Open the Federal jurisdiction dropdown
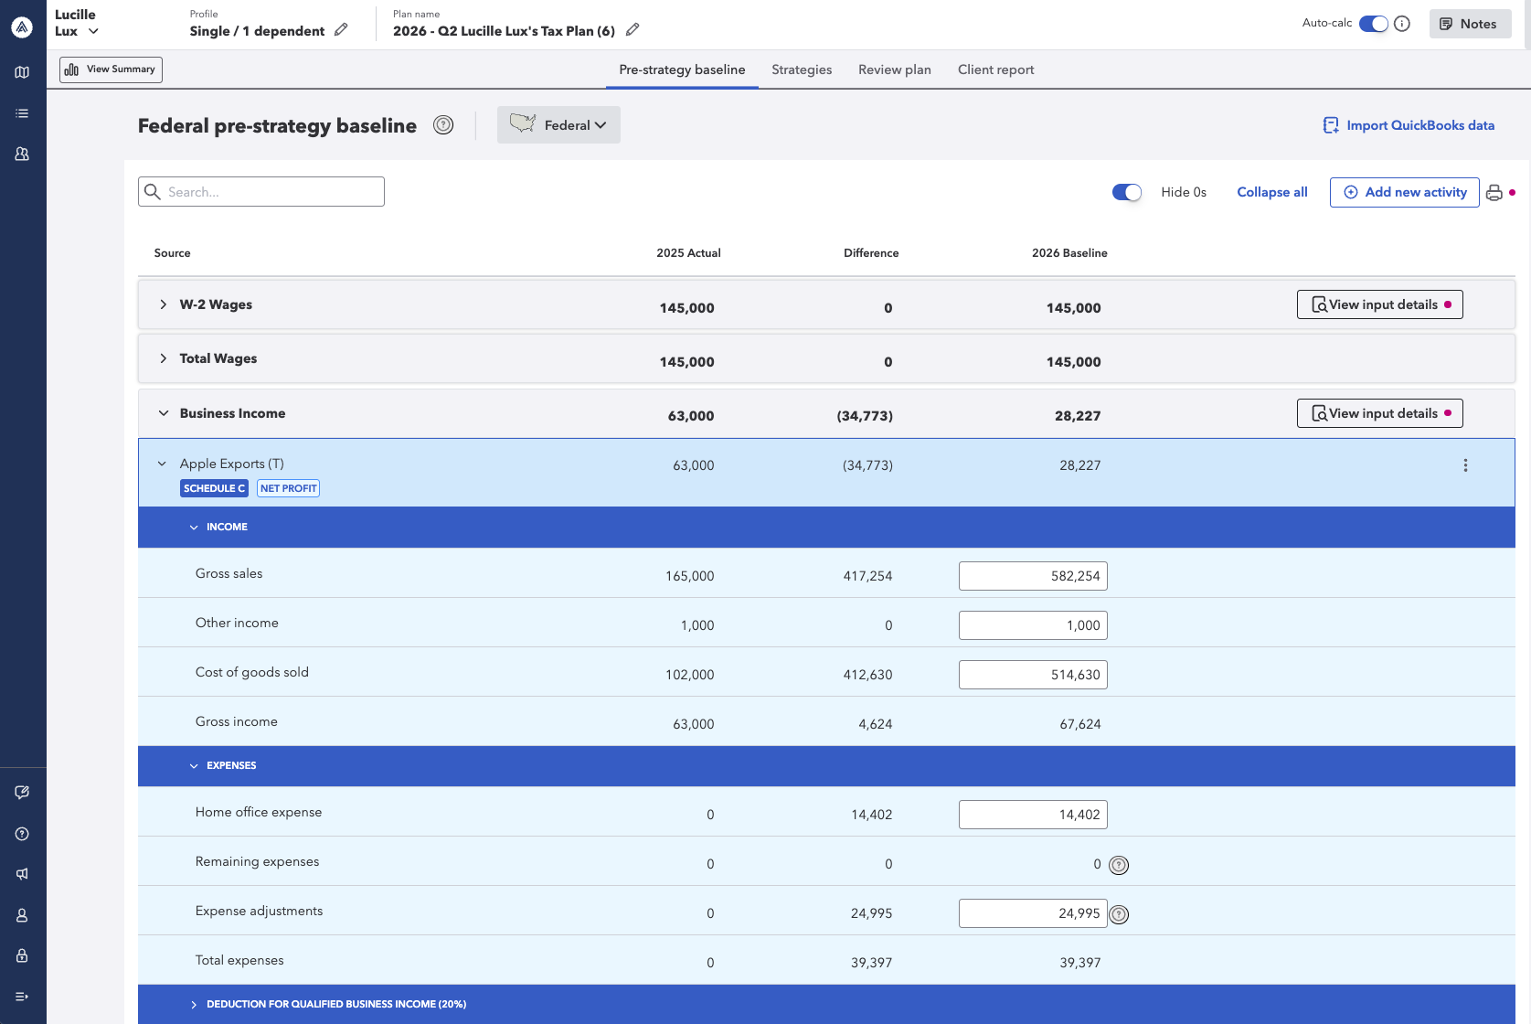The width and height of the screenshot is (1531, 1024). [x=558, y=125]
